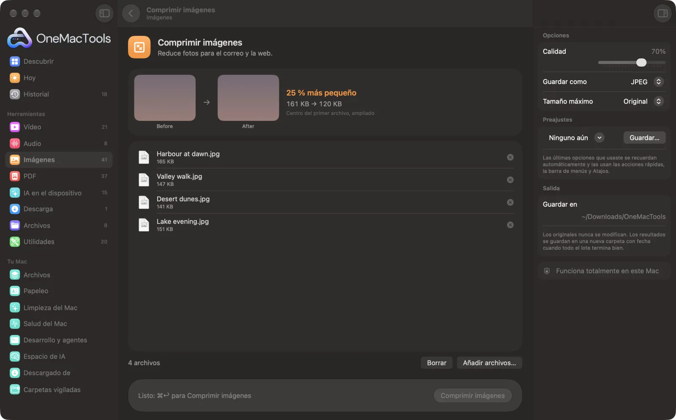Remove Desert dunes.jpg from list
This screenshot has height=420, width=676.
click(510, 202)
